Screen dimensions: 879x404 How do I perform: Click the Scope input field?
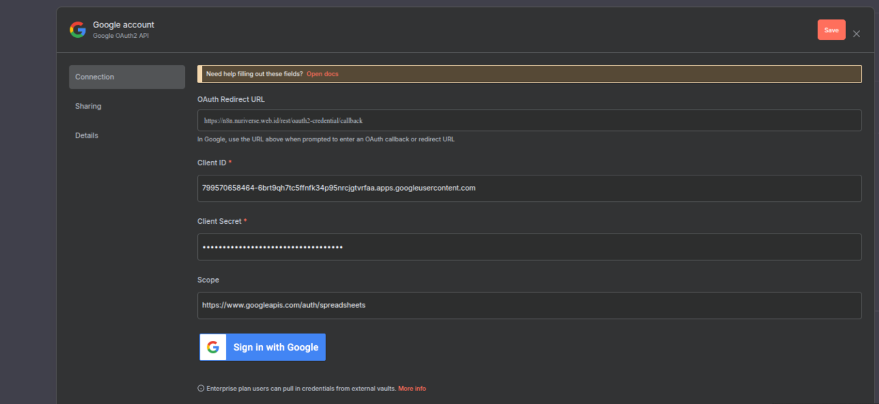coord(529,305)
